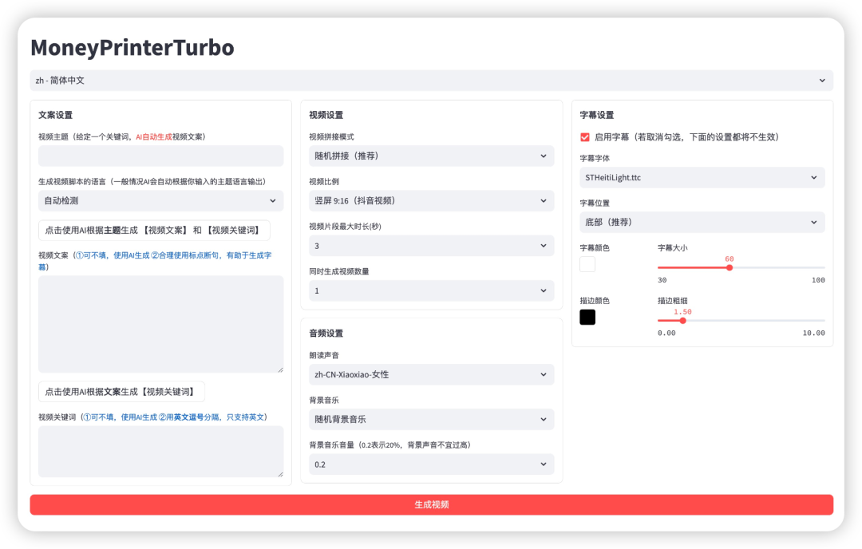Open the 随机背景音乐 dropdown
Screen dimensions: 862x549
pos(431,419)
